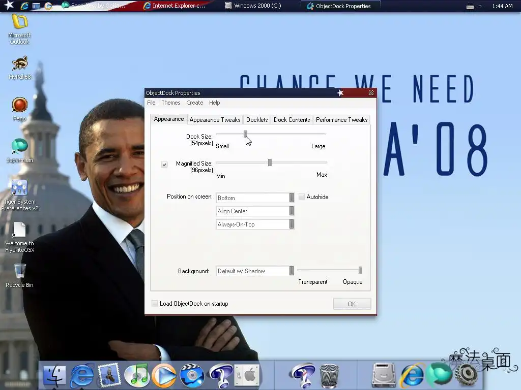Enable Load ObjectDock on startup
Viewport: 521px width, 390px height.
click(155, 303)
